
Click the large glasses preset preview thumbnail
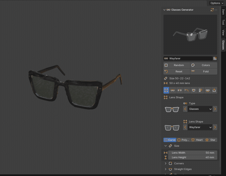(x=190, y=35)
